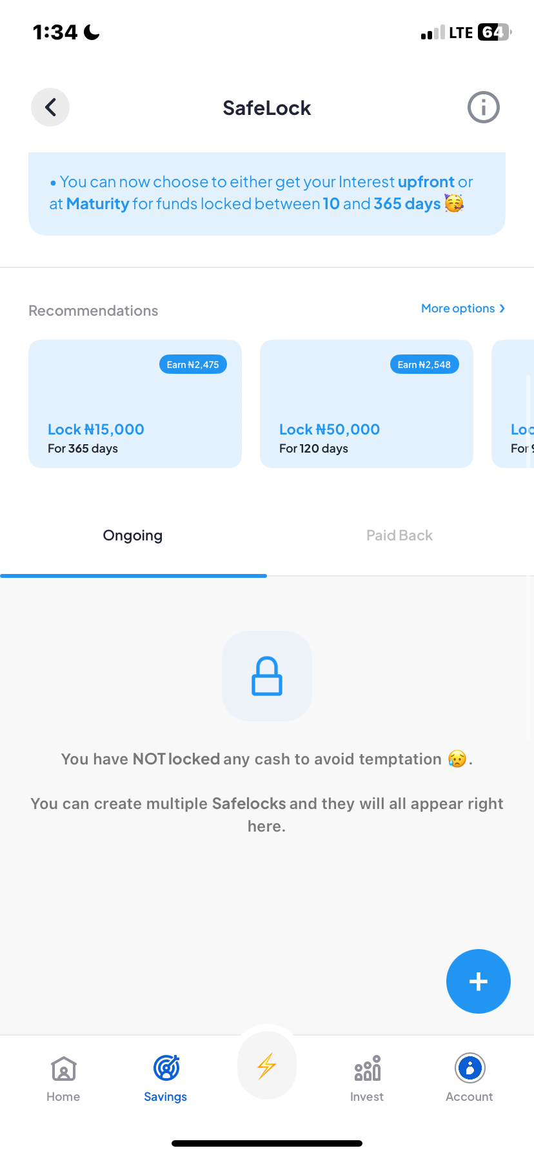534x1157 pixels.
Task: Tap the Earn ₦2,548 badge
Action: click(x=424, y=364)
